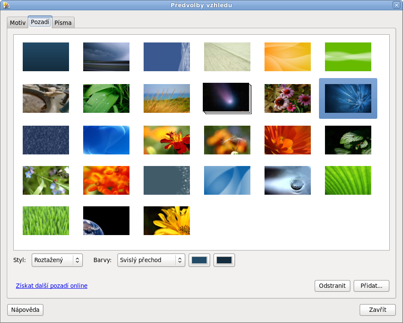Viewport: 403px width, 323px height.
Task: Click the Přidat... button
Action: (371, 286)
